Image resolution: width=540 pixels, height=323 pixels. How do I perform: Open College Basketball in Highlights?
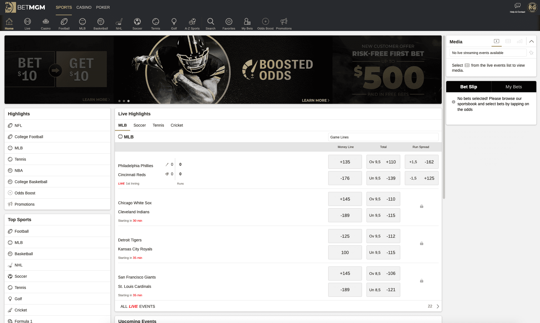click(57, 182)
